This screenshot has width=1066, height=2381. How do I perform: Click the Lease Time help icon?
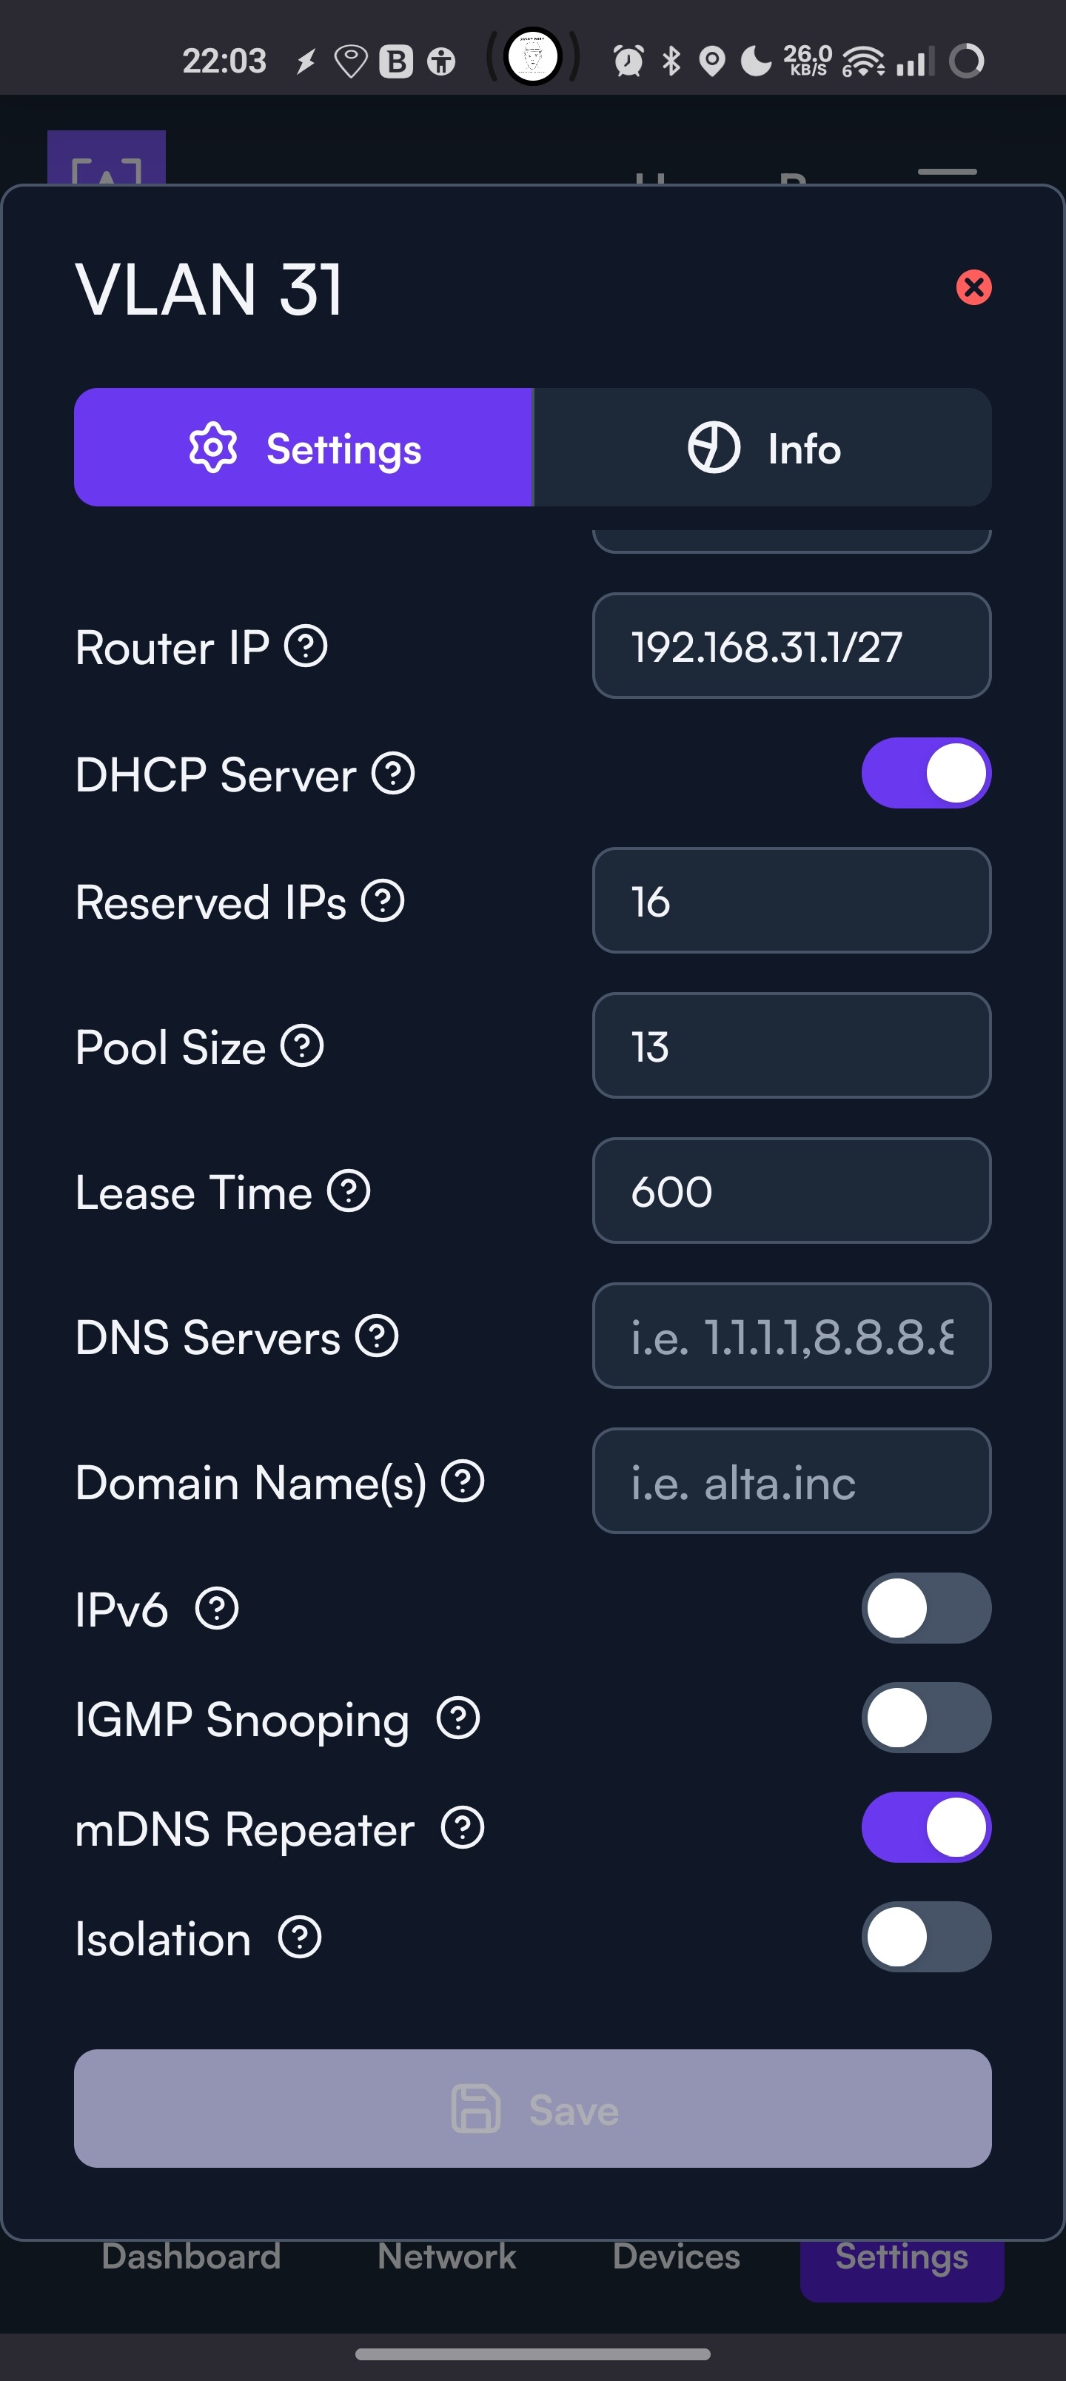[349, 1191]
